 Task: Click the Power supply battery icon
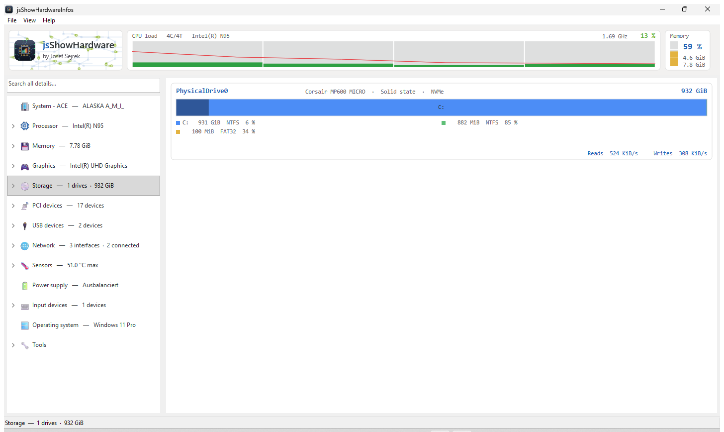(25, 285)
